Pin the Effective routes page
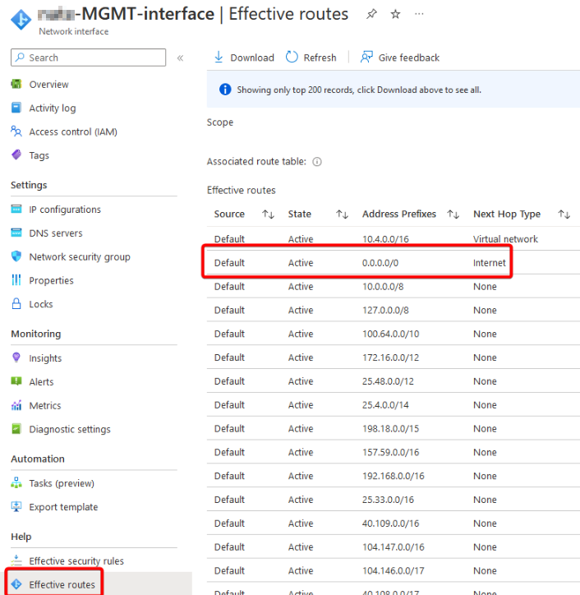The height and width of the screenshot is (595, 580). (371, 15)
